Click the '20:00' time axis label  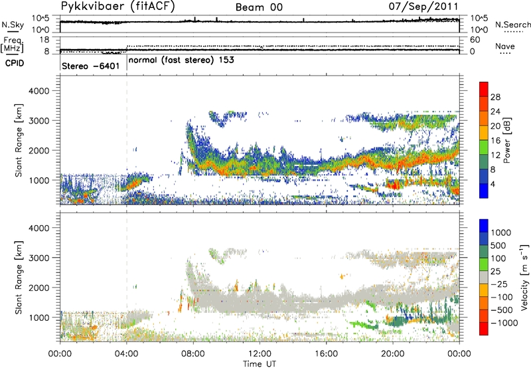(393, 354)
